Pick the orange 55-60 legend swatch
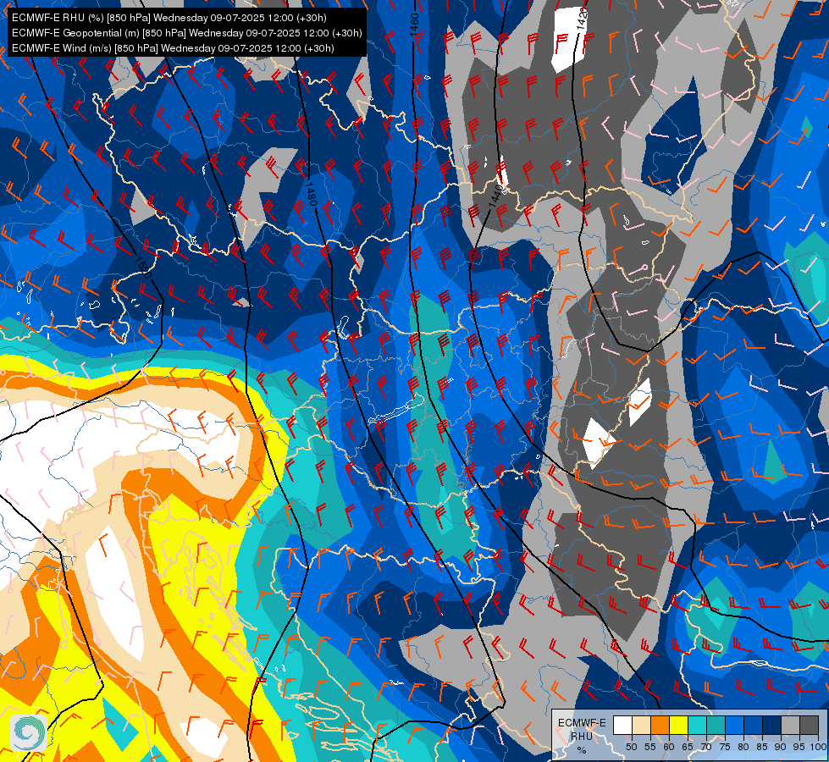This screenshot has width=829, height=762. tap(660, 725)
